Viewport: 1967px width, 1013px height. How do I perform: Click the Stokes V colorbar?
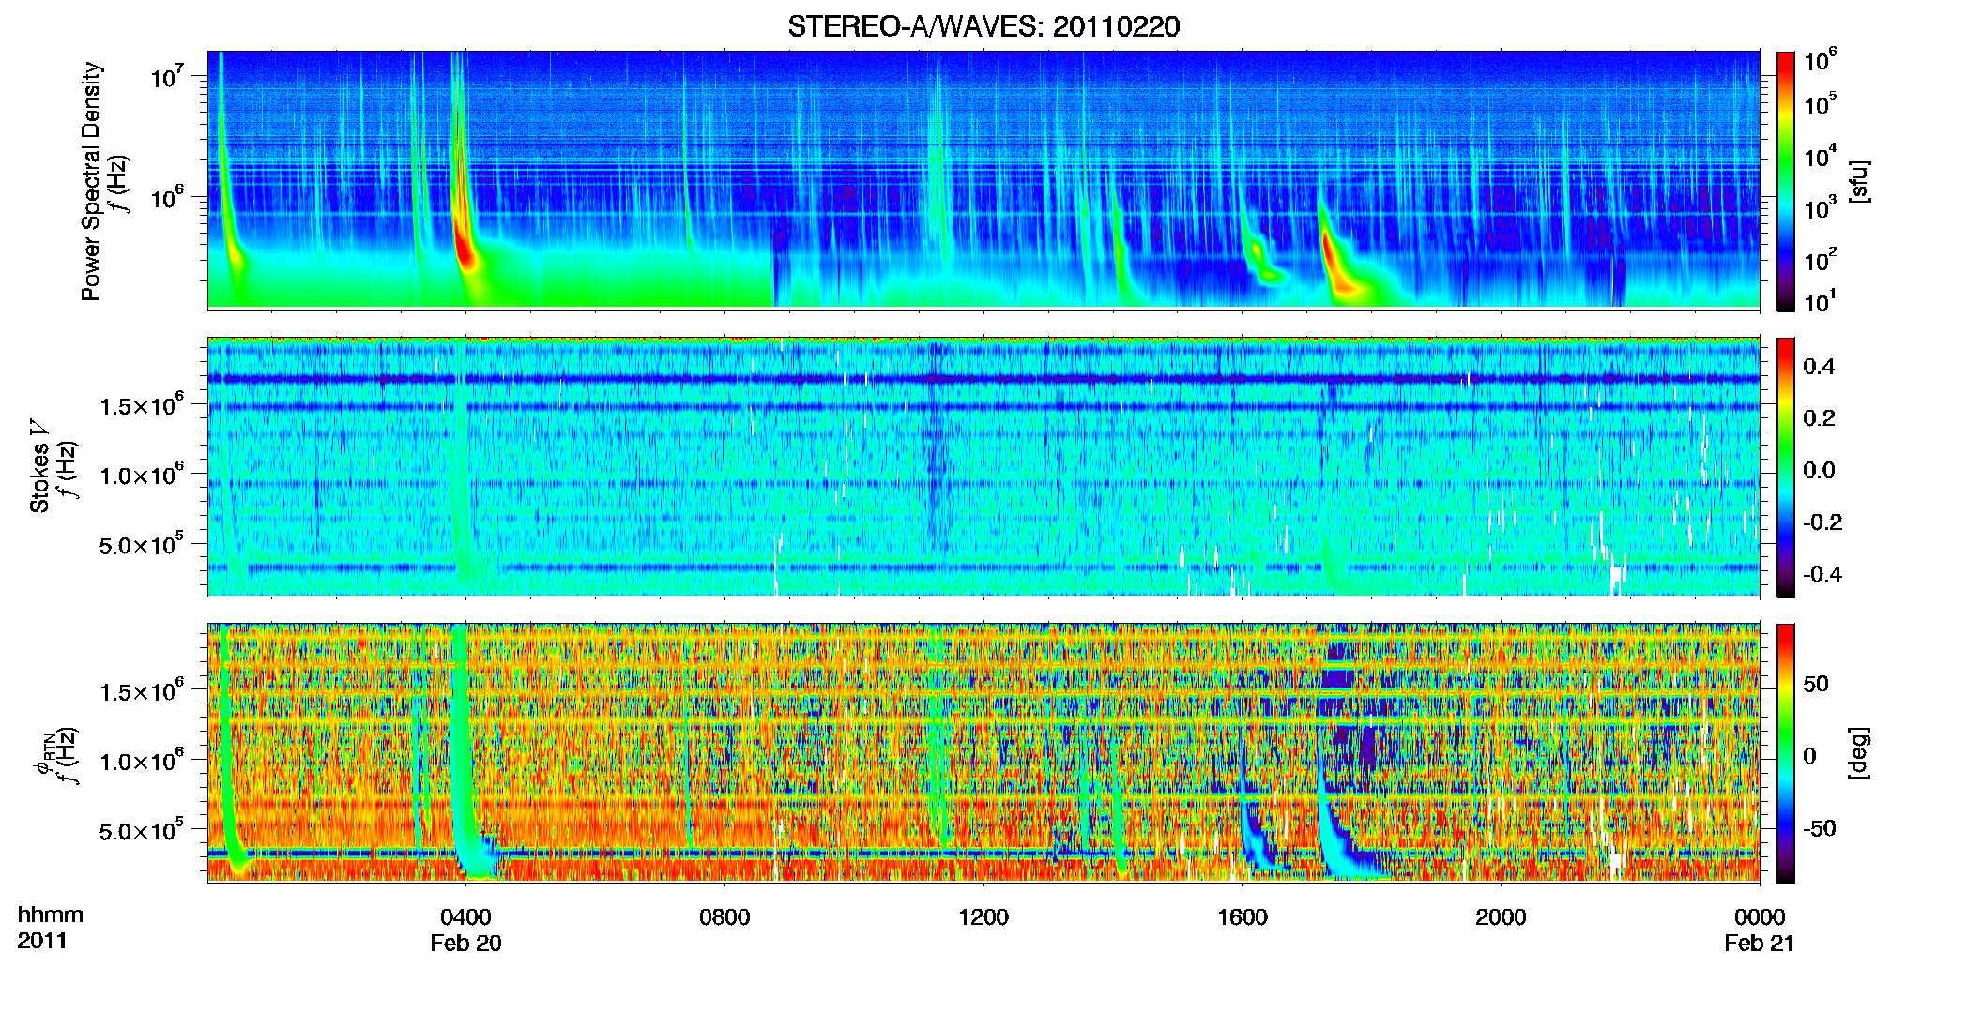click(1786, 467)
